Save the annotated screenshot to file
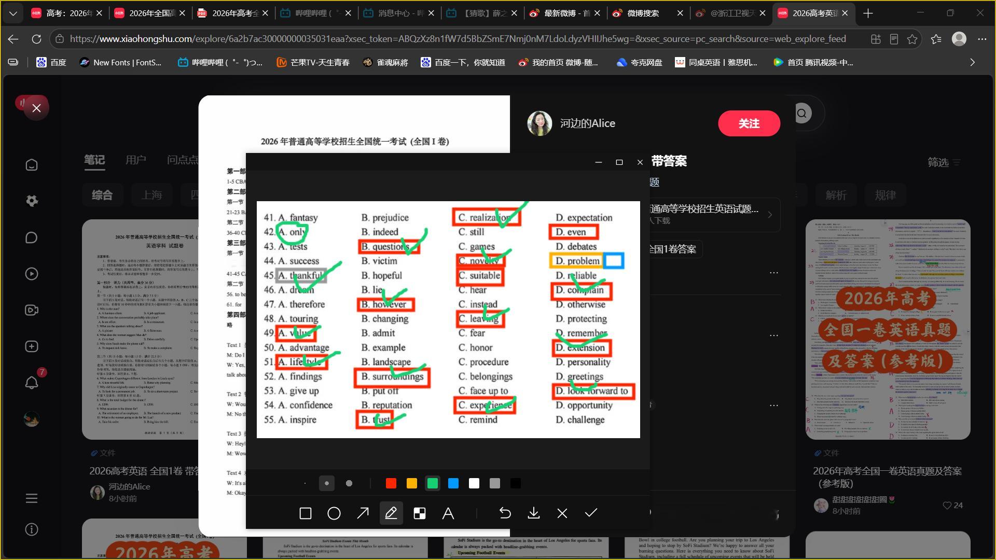 tap(533, 513)
